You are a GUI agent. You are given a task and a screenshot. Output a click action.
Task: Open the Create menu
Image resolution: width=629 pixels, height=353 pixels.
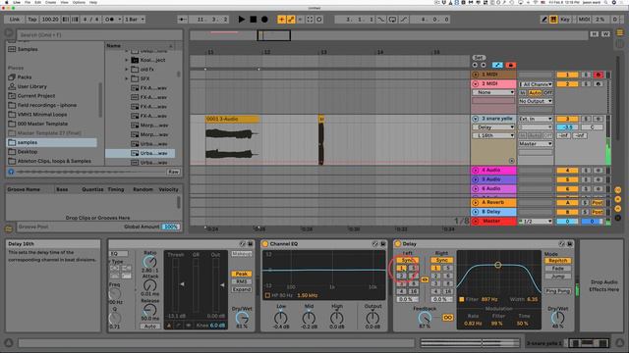click(50, 2)
